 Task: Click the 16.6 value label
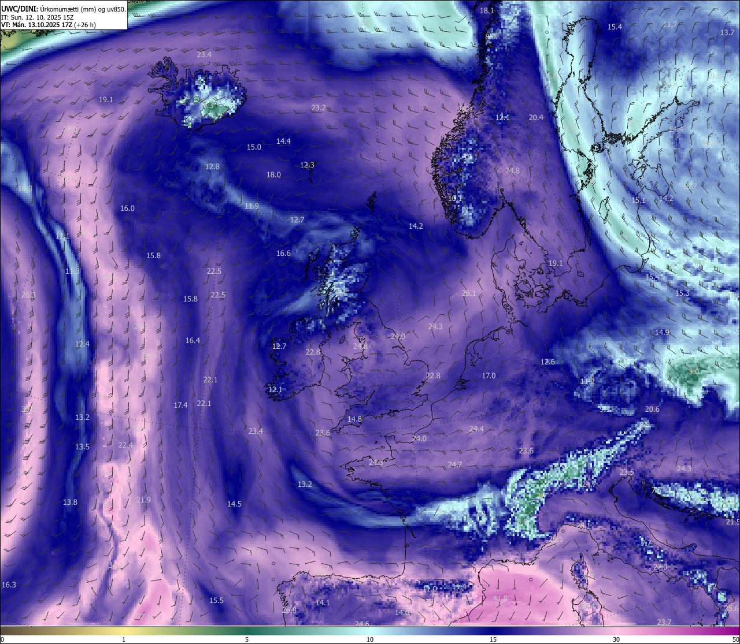[x=283, y=254]
